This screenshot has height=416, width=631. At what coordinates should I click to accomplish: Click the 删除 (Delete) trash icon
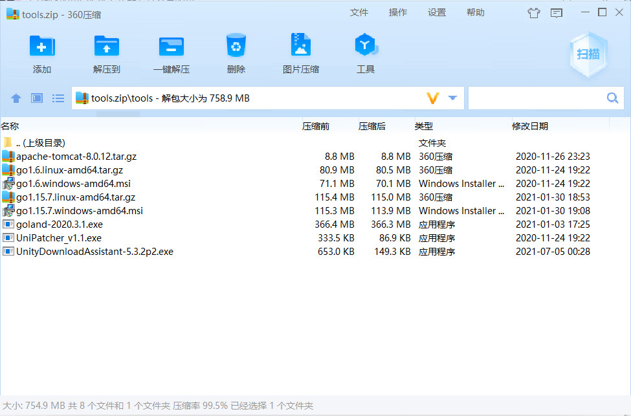point(236,45)
